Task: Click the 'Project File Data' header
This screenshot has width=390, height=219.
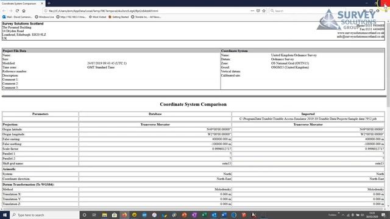Action: 15,50
